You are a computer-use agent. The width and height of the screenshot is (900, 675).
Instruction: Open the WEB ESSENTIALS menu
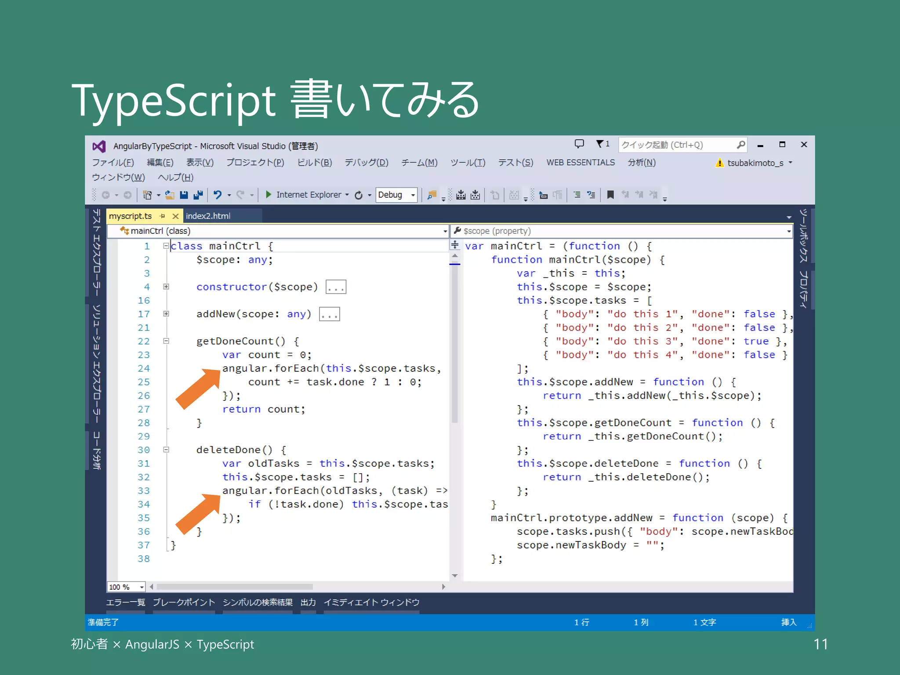coord(581,163)
